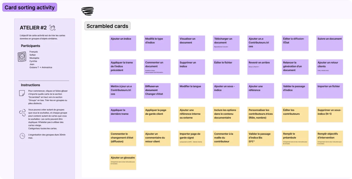The height and width of the screenshot is (179, 352).
Task: Pick the "Supprimer un indice" card
Action: pyautogui.click(x=192, y=67)
